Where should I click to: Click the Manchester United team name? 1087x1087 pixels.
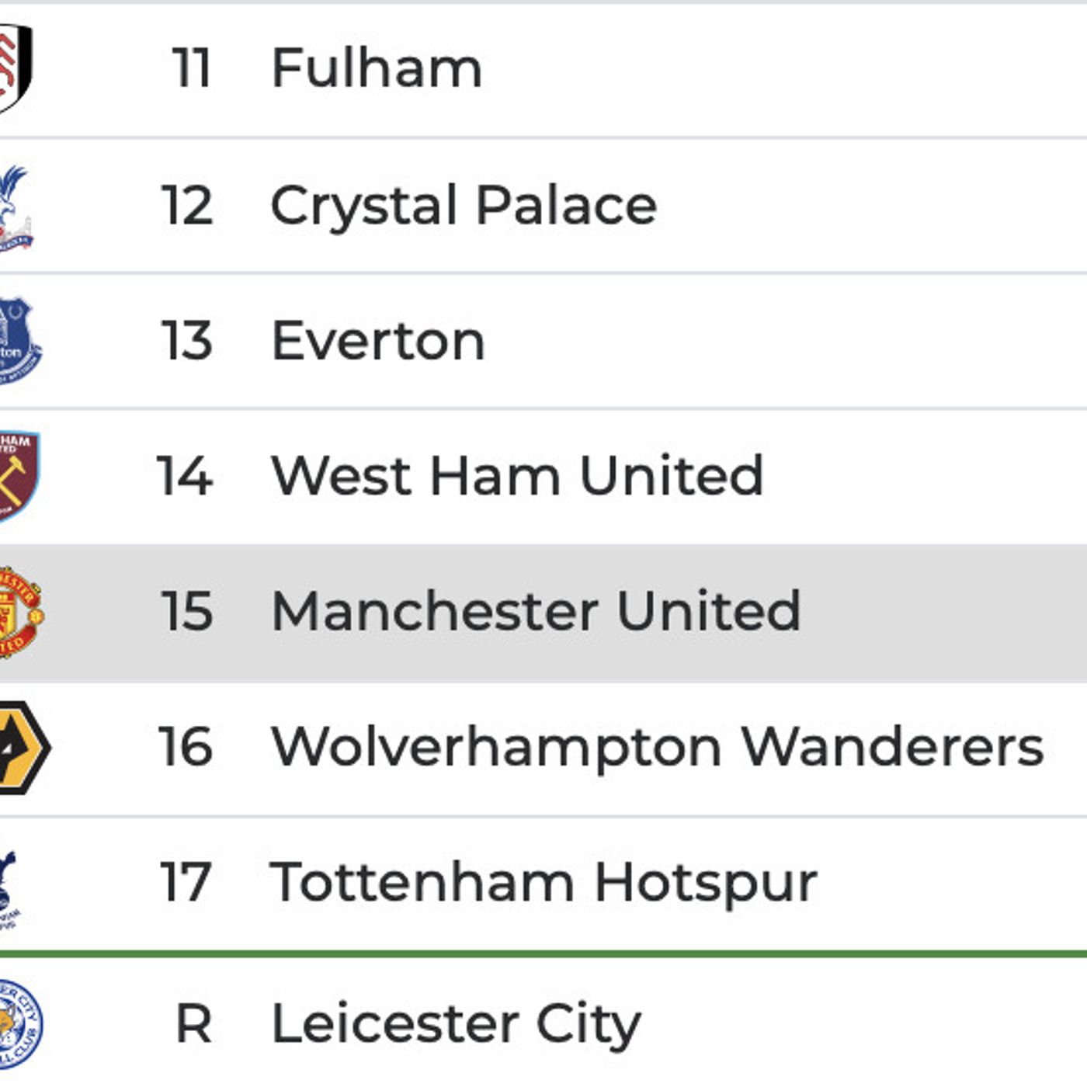point(536,611)
